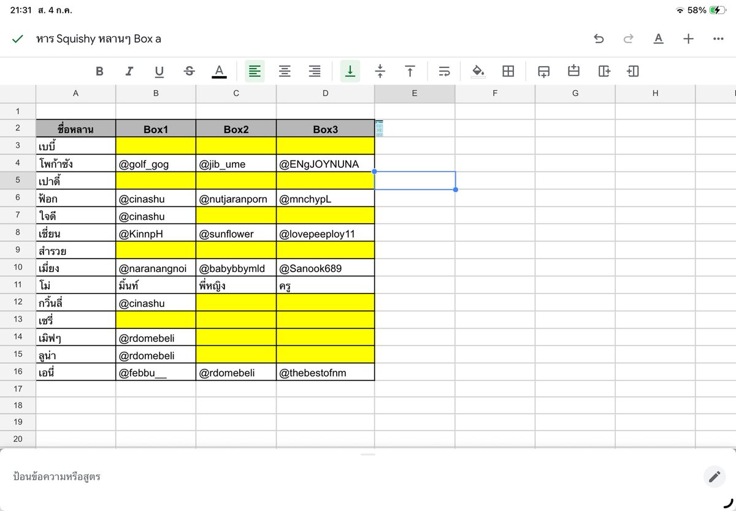The image size is (736, 511).
Task: Align content to cell middle
Action: pyautogui.click(x=380, y=72)
